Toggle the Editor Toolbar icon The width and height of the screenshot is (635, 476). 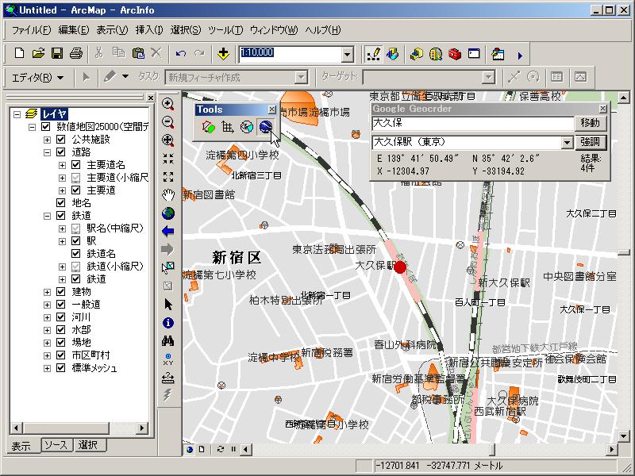coord(373,54)
